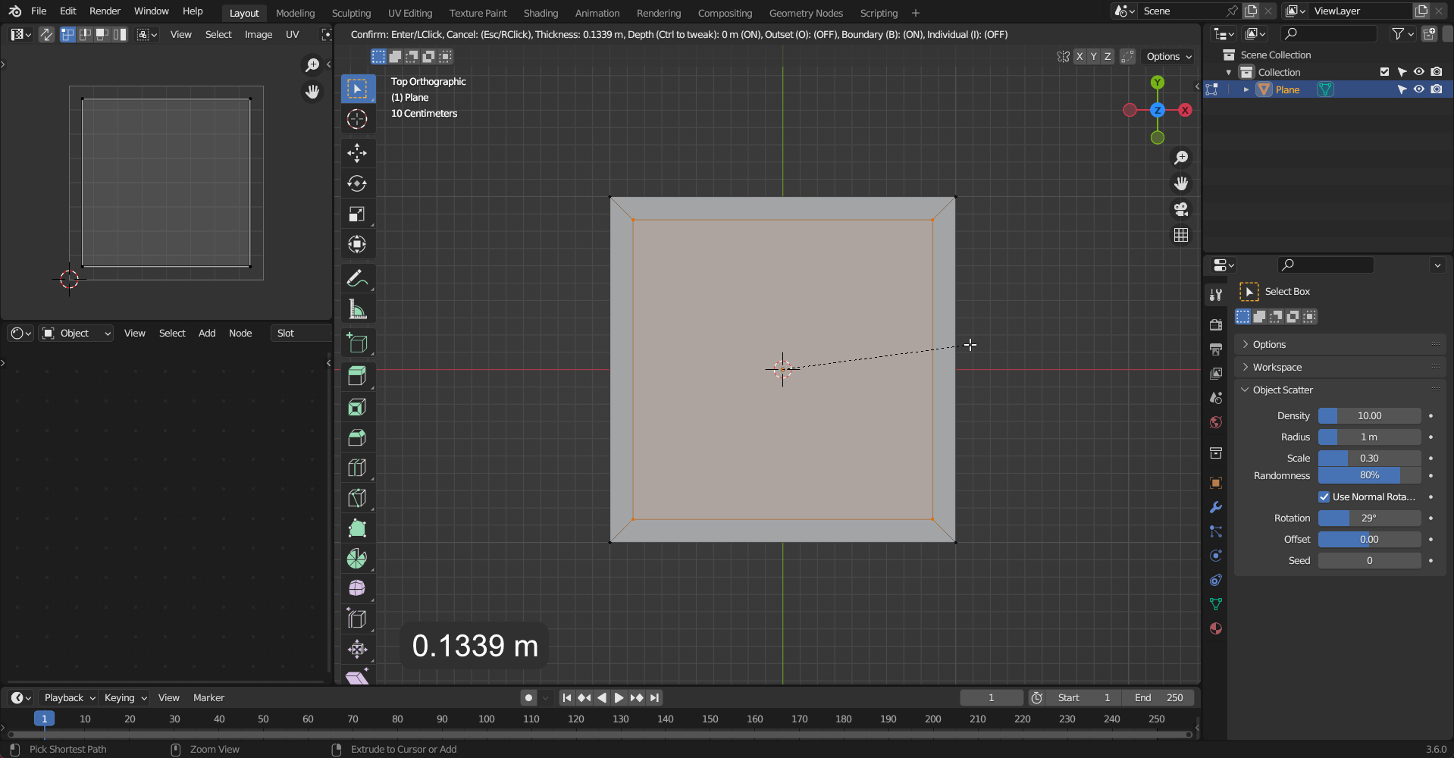Image resolution: width=1454 pixels, height=758 pixels.
Task: Expand the Workspace panel
Action: 1340,367
